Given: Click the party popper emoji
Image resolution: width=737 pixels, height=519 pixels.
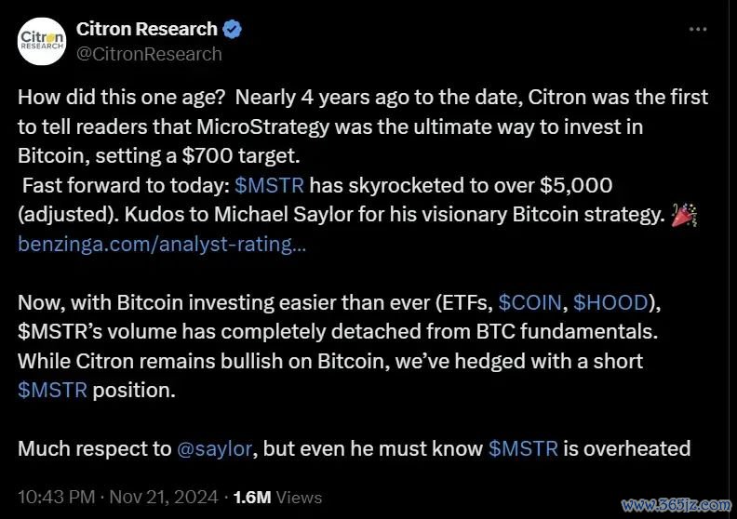Looking at the screenshot, I should pos(684,215).
